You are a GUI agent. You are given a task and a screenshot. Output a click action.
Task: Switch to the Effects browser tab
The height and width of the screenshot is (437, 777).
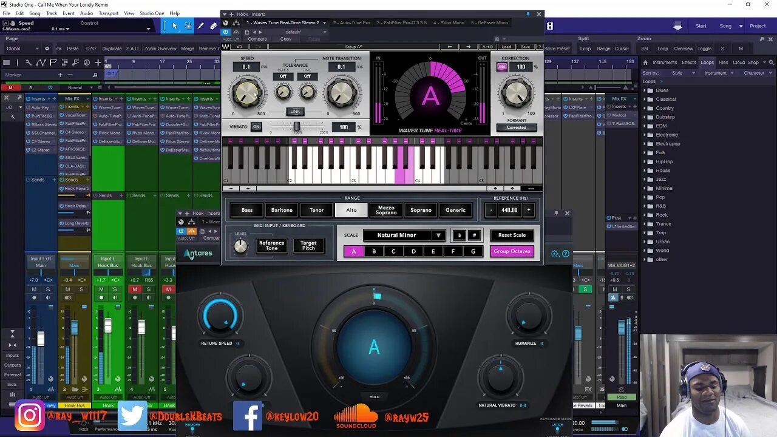[688, 62]
